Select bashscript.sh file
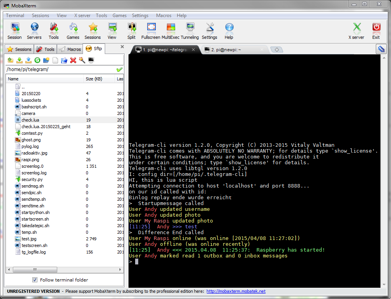The image size is (391, 299). pos(34,107)
